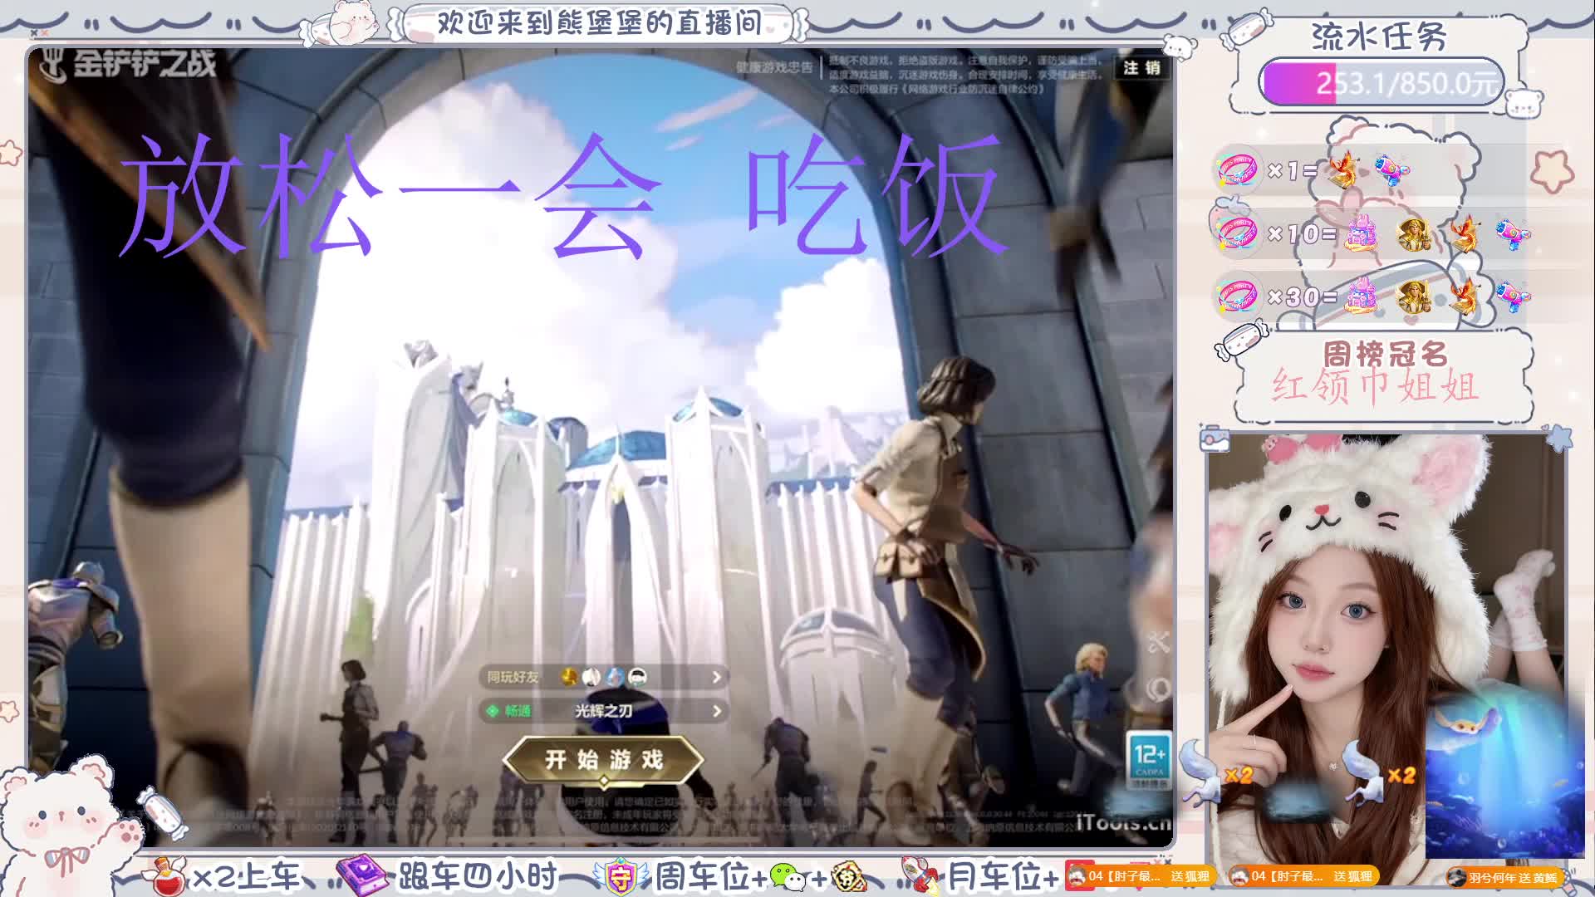Click the 跟车四小时 book icon
The width and height of the screenshot is (1595, 897).
tap(361, 875)
